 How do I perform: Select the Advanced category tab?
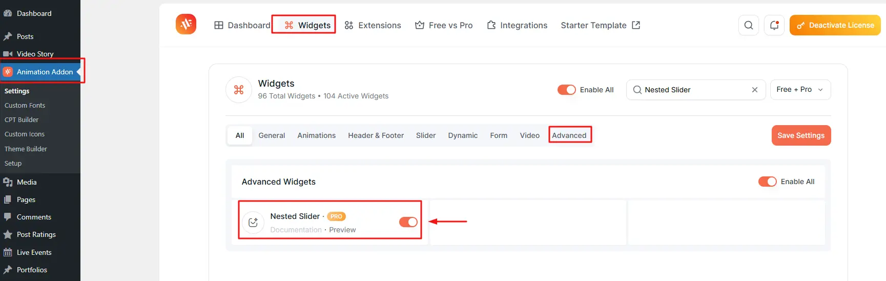coord(569,135)
